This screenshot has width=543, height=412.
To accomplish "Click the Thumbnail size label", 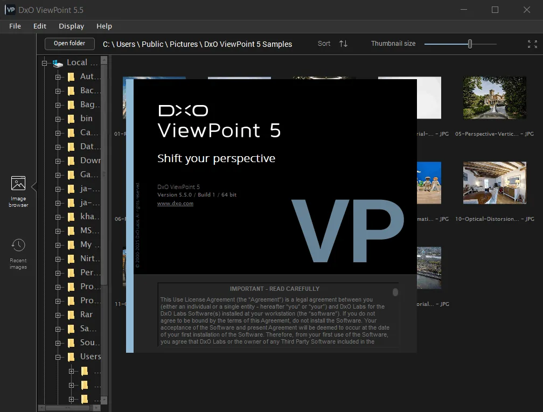I will point(393,44).
